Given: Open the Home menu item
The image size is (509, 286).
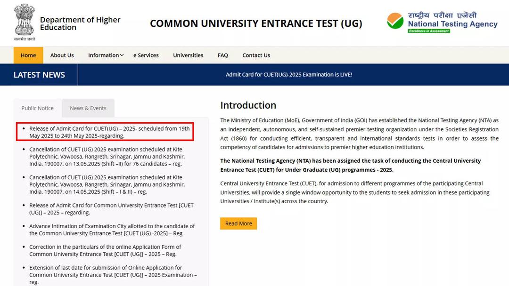Looking at the screenshot, I should tap(28, 55).
